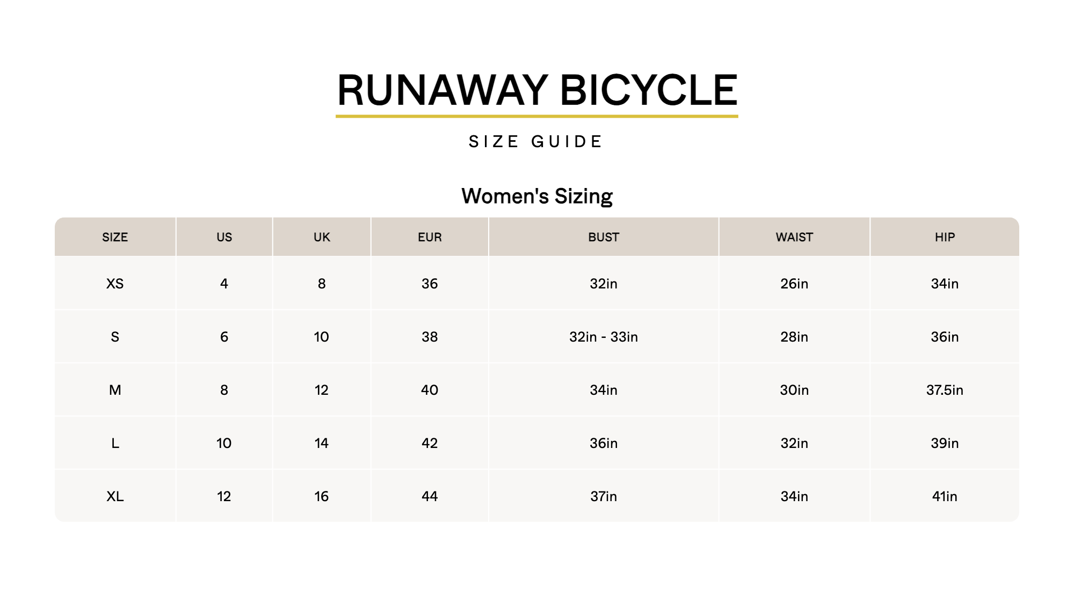The width and height of the screenshot is (1074, 593).
Task: Click the SIZE column header
Action: click(x=115, y=237)
